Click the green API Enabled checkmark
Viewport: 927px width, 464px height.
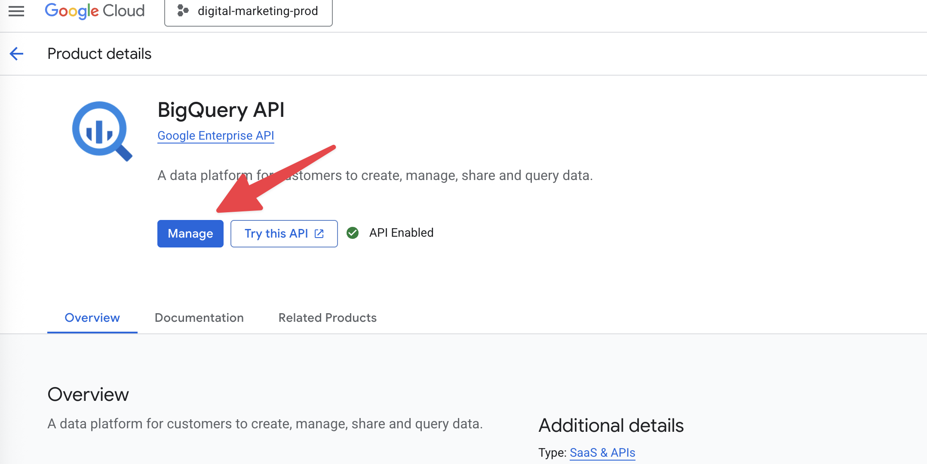pyautogui.click(x=353, y=233)
